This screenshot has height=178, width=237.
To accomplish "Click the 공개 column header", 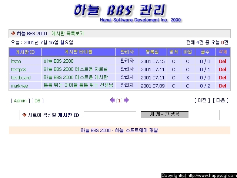I will coord(174,52).
